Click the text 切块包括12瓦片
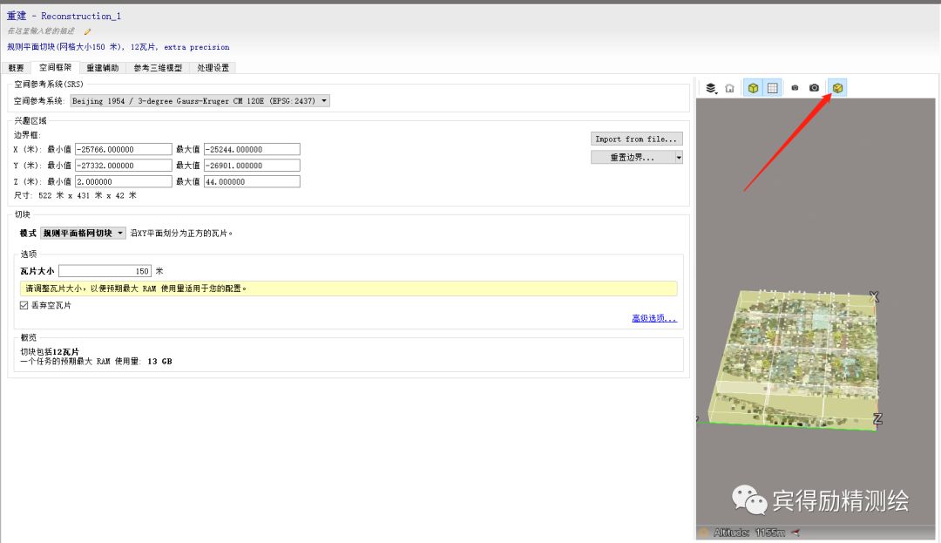 click(50, 351)
